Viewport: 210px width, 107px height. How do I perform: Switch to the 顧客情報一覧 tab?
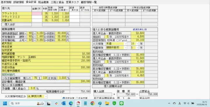pyautogui.click(x=89, y=2)
